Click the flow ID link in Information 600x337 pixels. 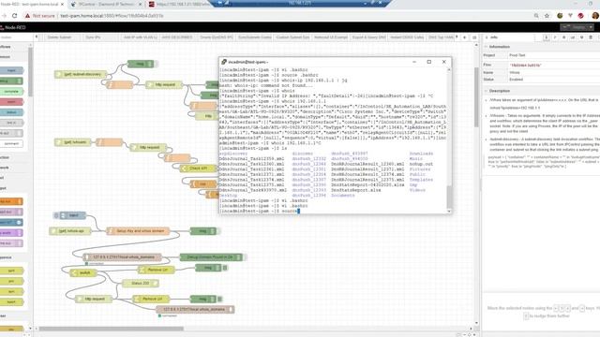click(x=525, y=66)
